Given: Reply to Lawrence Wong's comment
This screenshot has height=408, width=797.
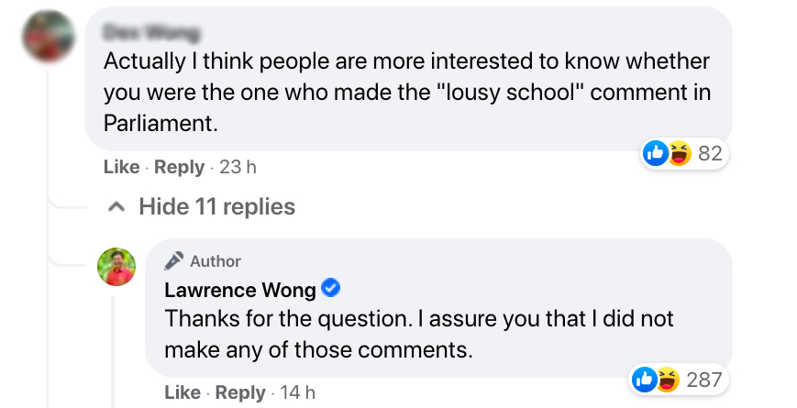Looking at the screenshot, I should coord(239,392).
